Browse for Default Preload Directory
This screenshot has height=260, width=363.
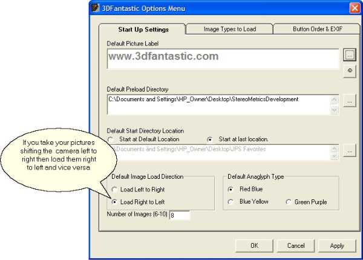click(349, 101)
